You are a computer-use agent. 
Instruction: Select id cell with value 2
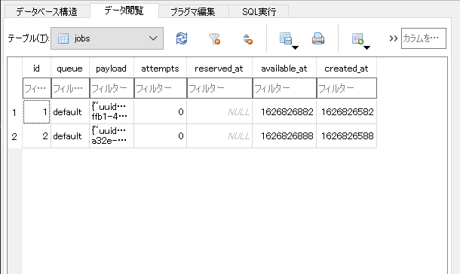click(x=37, y=135)
